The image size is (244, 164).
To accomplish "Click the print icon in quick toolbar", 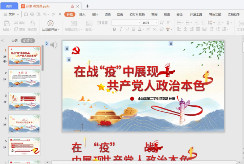I will 32,14.
